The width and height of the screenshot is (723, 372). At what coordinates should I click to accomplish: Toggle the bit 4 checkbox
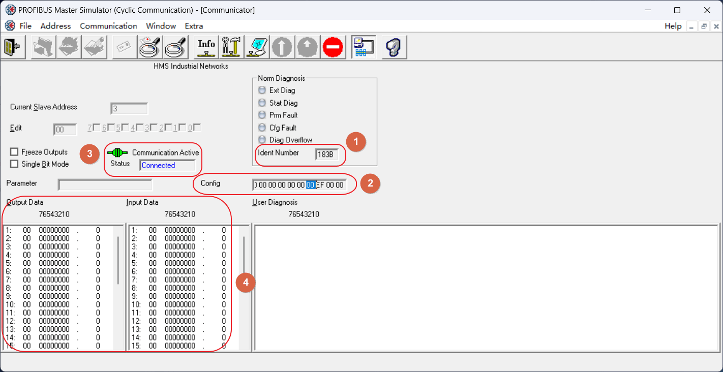coord(139,127)
